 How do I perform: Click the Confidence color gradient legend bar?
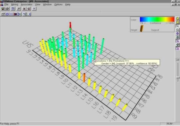pos(157,19)
